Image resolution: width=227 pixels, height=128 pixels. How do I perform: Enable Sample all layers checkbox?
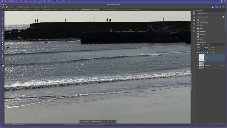click(x=21, y=7)
